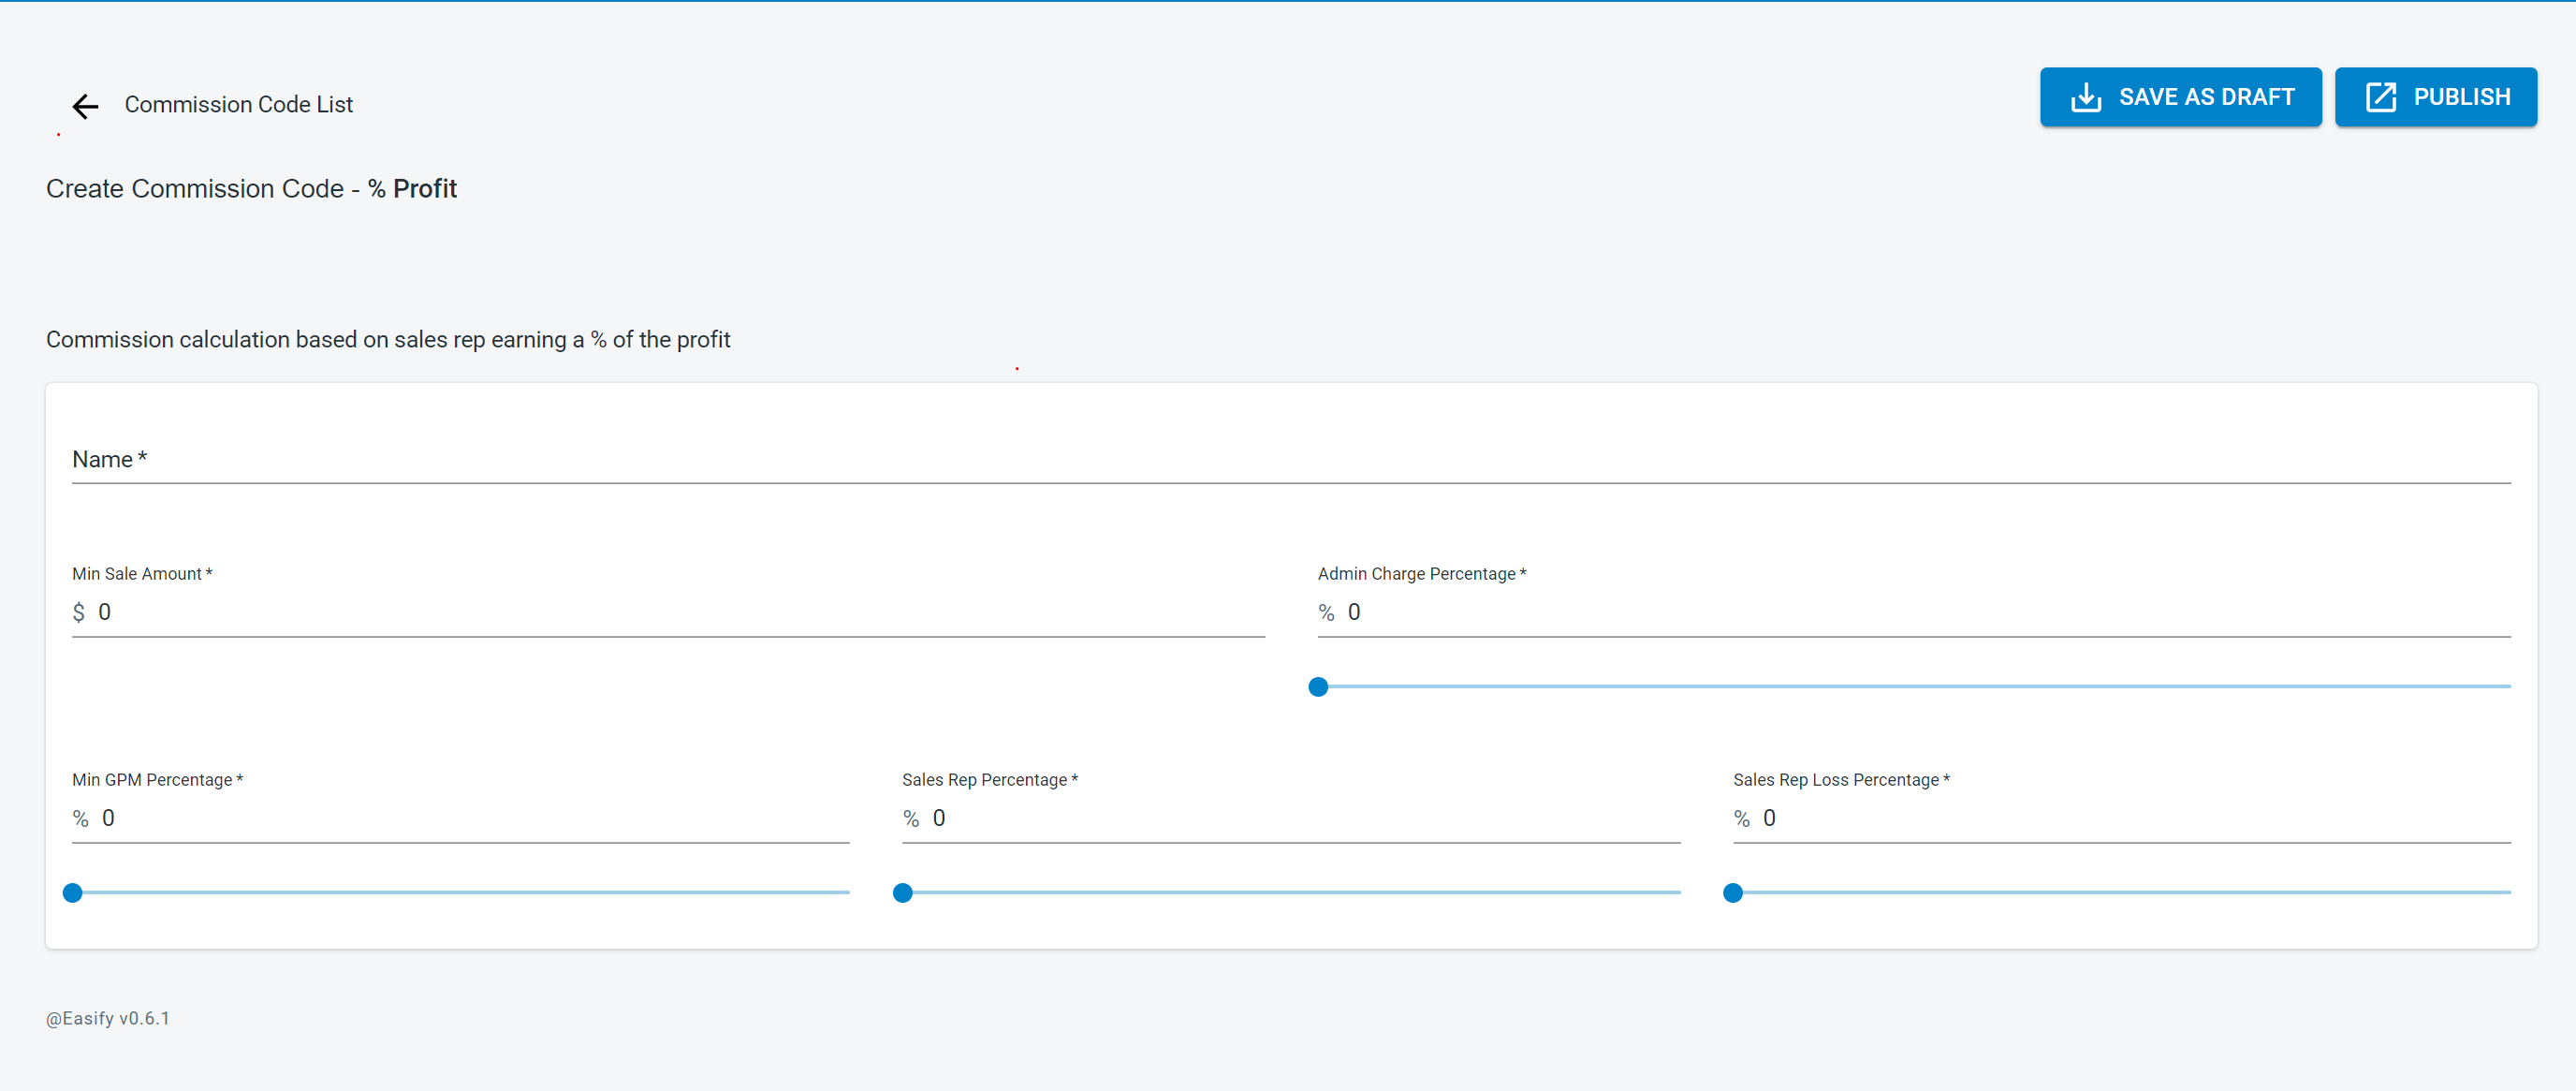Screen dimensions: 2576x1091
Task: Click the Save As Draft button label
Action: (x=2206, y=97)
